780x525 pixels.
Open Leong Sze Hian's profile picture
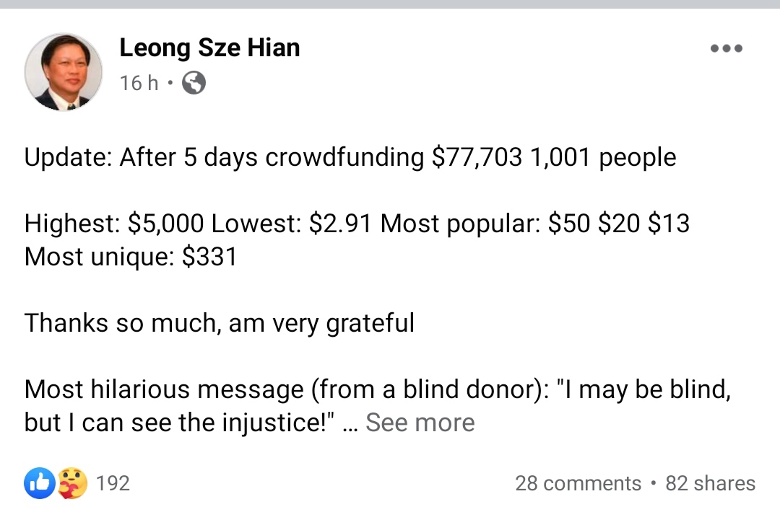(x=63, y=72)
